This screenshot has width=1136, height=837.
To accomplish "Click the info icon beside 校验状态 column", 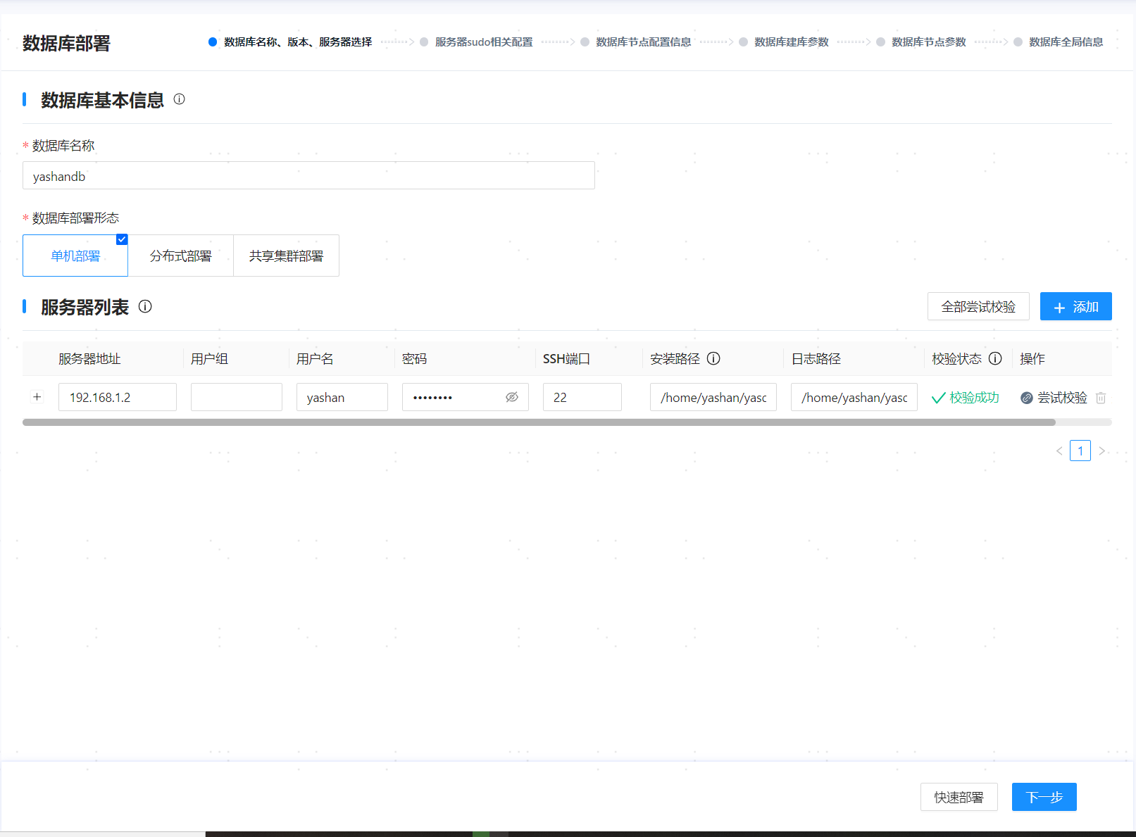I will point(995,358).
